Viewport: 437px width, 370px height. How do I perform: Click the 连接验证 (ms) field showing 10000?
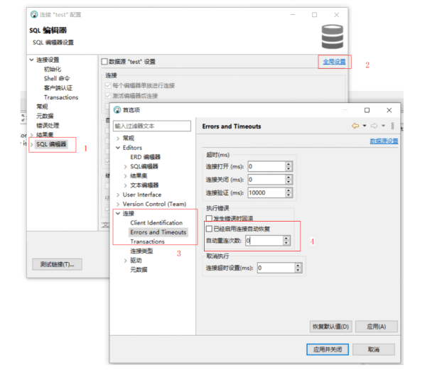coord(266,192)
